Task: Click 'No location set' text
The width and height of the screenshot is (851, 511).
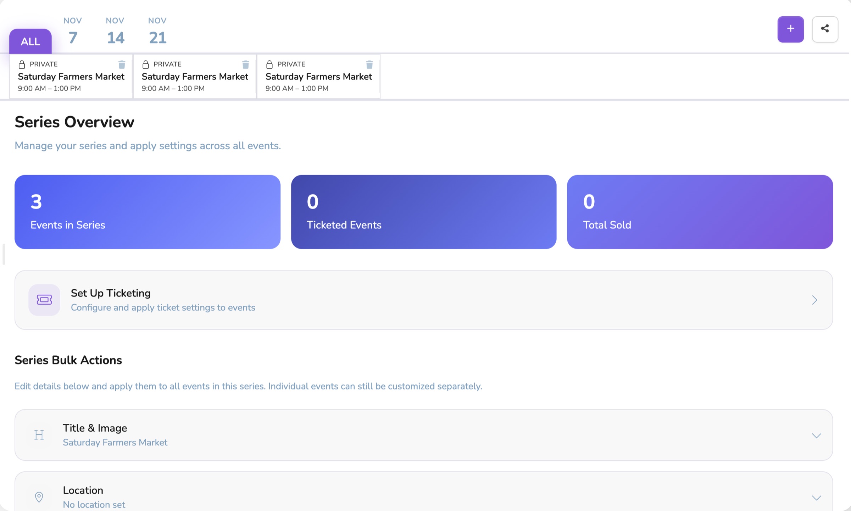Action: click(x=94, y=504)
